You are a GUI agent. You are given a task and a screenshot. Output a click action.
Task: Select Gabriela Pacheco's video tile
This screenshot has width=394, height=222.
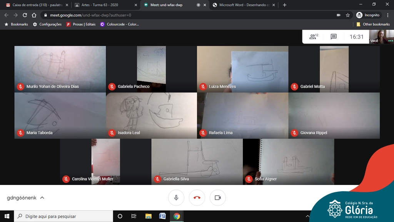coord(151,69)
